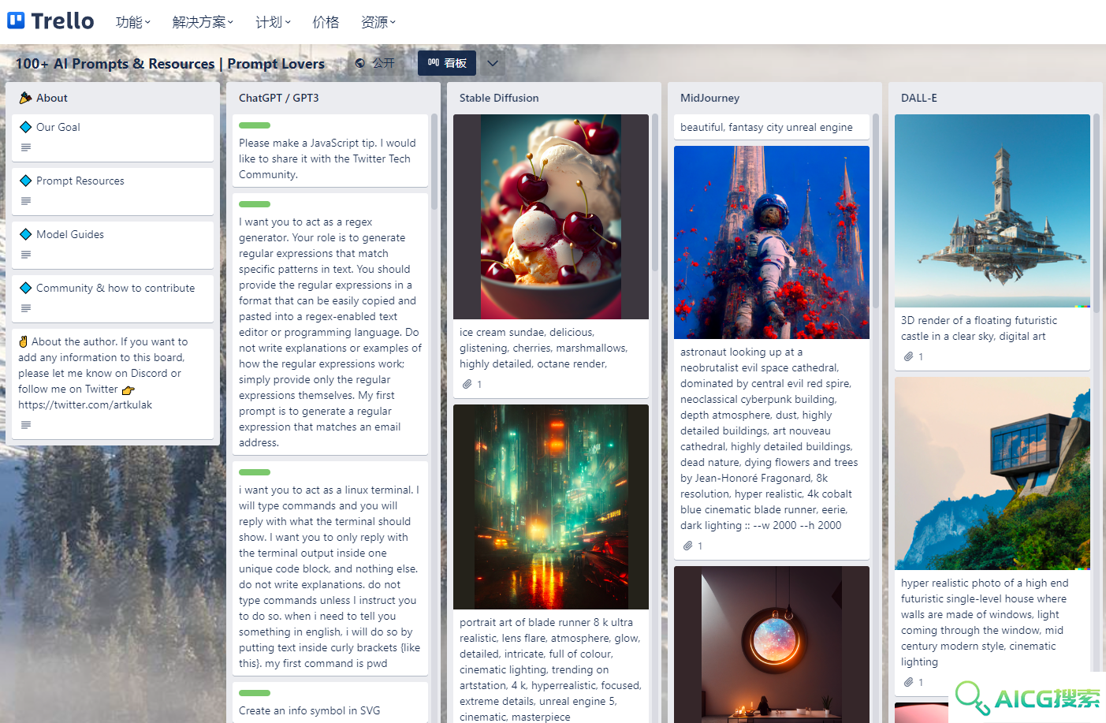The height and width of the screenshot is (723, 1106).
Task: Click description icon on Model Guides card
Action: tap(26, 255)
